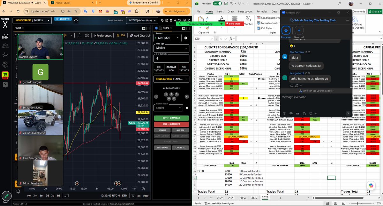Open contract settings gear next to MNQM26

click(x=186, y=38)
